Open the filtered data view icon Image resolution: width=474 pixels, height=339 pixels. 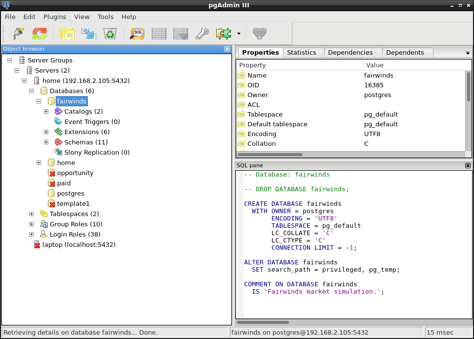(x=181, y=33)
